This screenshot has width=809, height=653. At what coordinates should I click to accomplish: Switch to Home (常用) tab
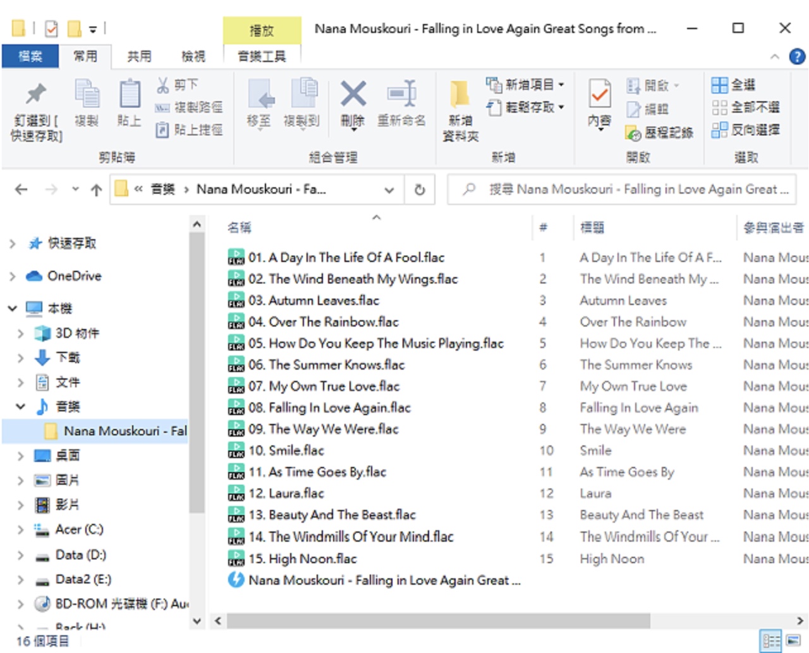pos(85,56)
